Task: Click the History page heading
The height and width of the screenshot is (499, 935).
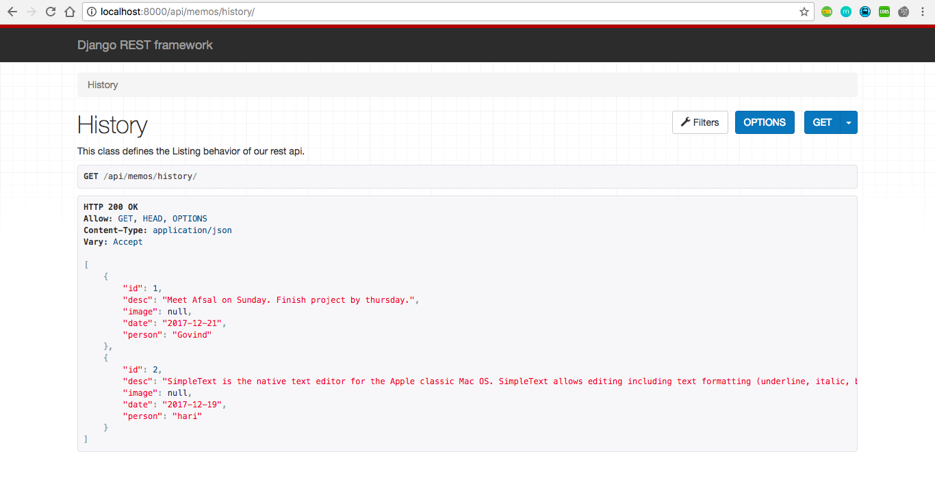Action: click(112, 125)
